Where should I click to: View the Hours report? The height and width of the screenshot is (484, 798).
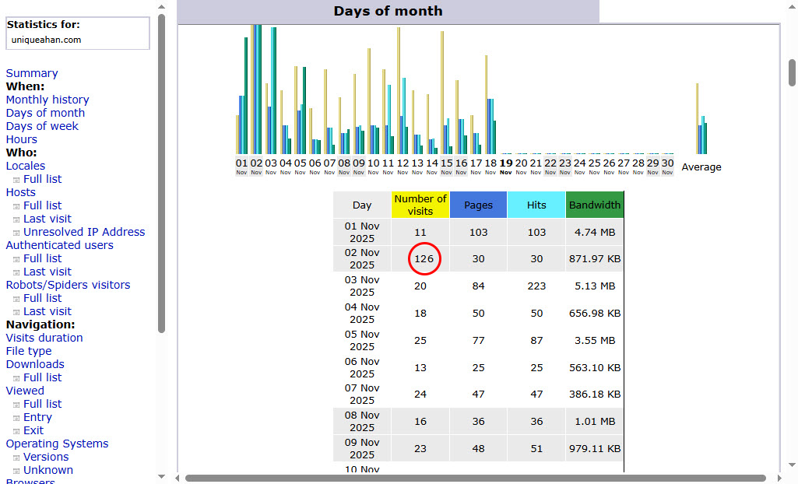coord(22,139)
